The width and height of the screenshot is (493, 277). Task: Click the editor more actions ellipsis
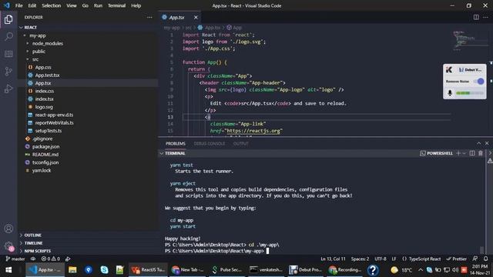click(x=486, y=17)
